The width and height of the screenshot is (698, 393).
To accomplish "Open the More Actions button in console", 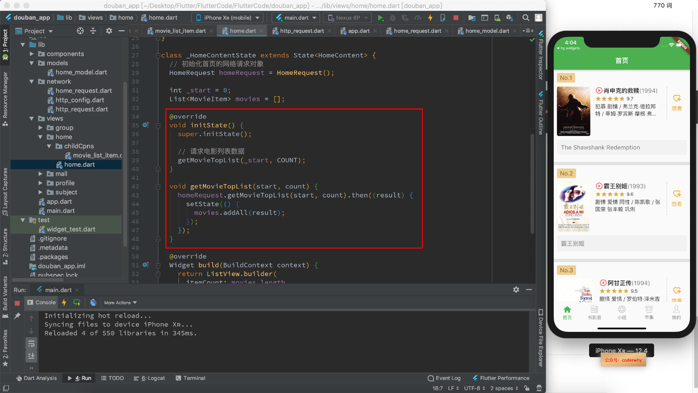I will coord(120,303).
